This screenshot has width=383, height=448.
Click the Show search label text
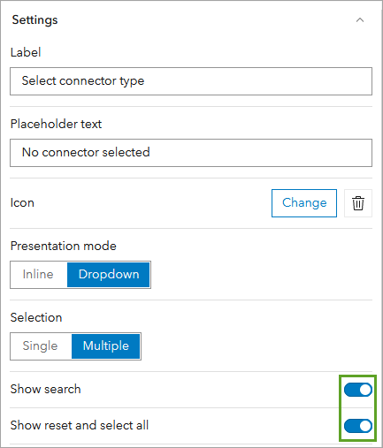tap(45, 390)
